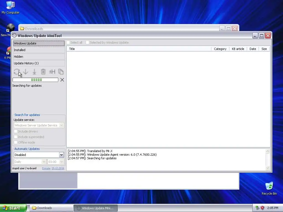
Task: Click the Windows Update MiniTool title bar icon
Action: point(14,36)
